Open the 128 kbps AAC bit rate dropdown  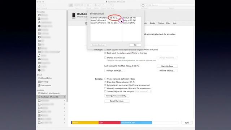(x=143, y=91)
